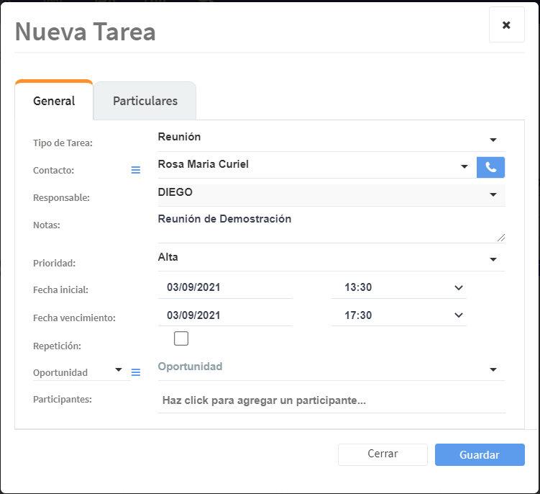Expand the Responsable dropdown showing DIEGO
This screenshot has width=540, height=494.
493,194
